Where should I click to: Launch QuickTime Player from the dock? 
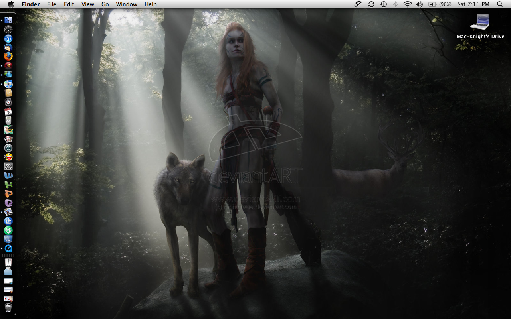[x=8, y=248]
